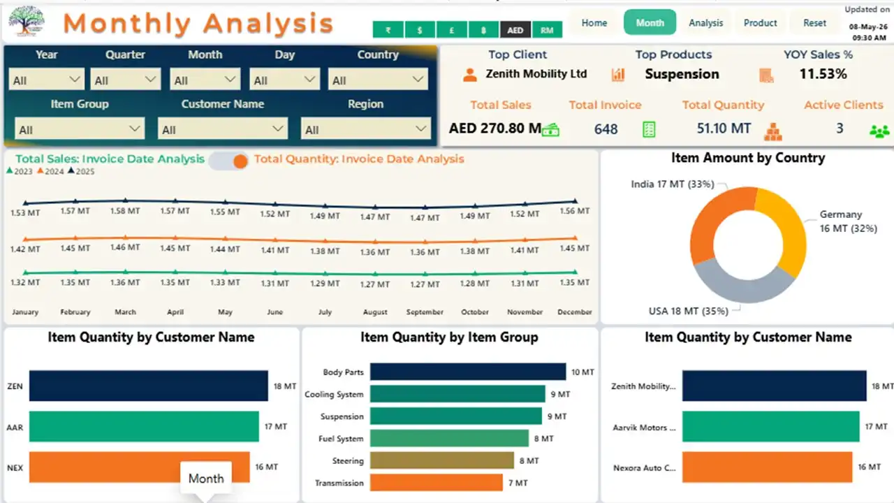Viewport: 894px width, 503px height.
Task: Click the '08-May-26' updated date text
Action: click(867, 27)
